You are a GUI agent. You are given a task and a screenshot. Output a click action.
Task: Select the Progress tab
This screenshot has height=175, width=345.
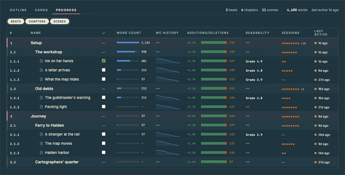coord(66,10)
